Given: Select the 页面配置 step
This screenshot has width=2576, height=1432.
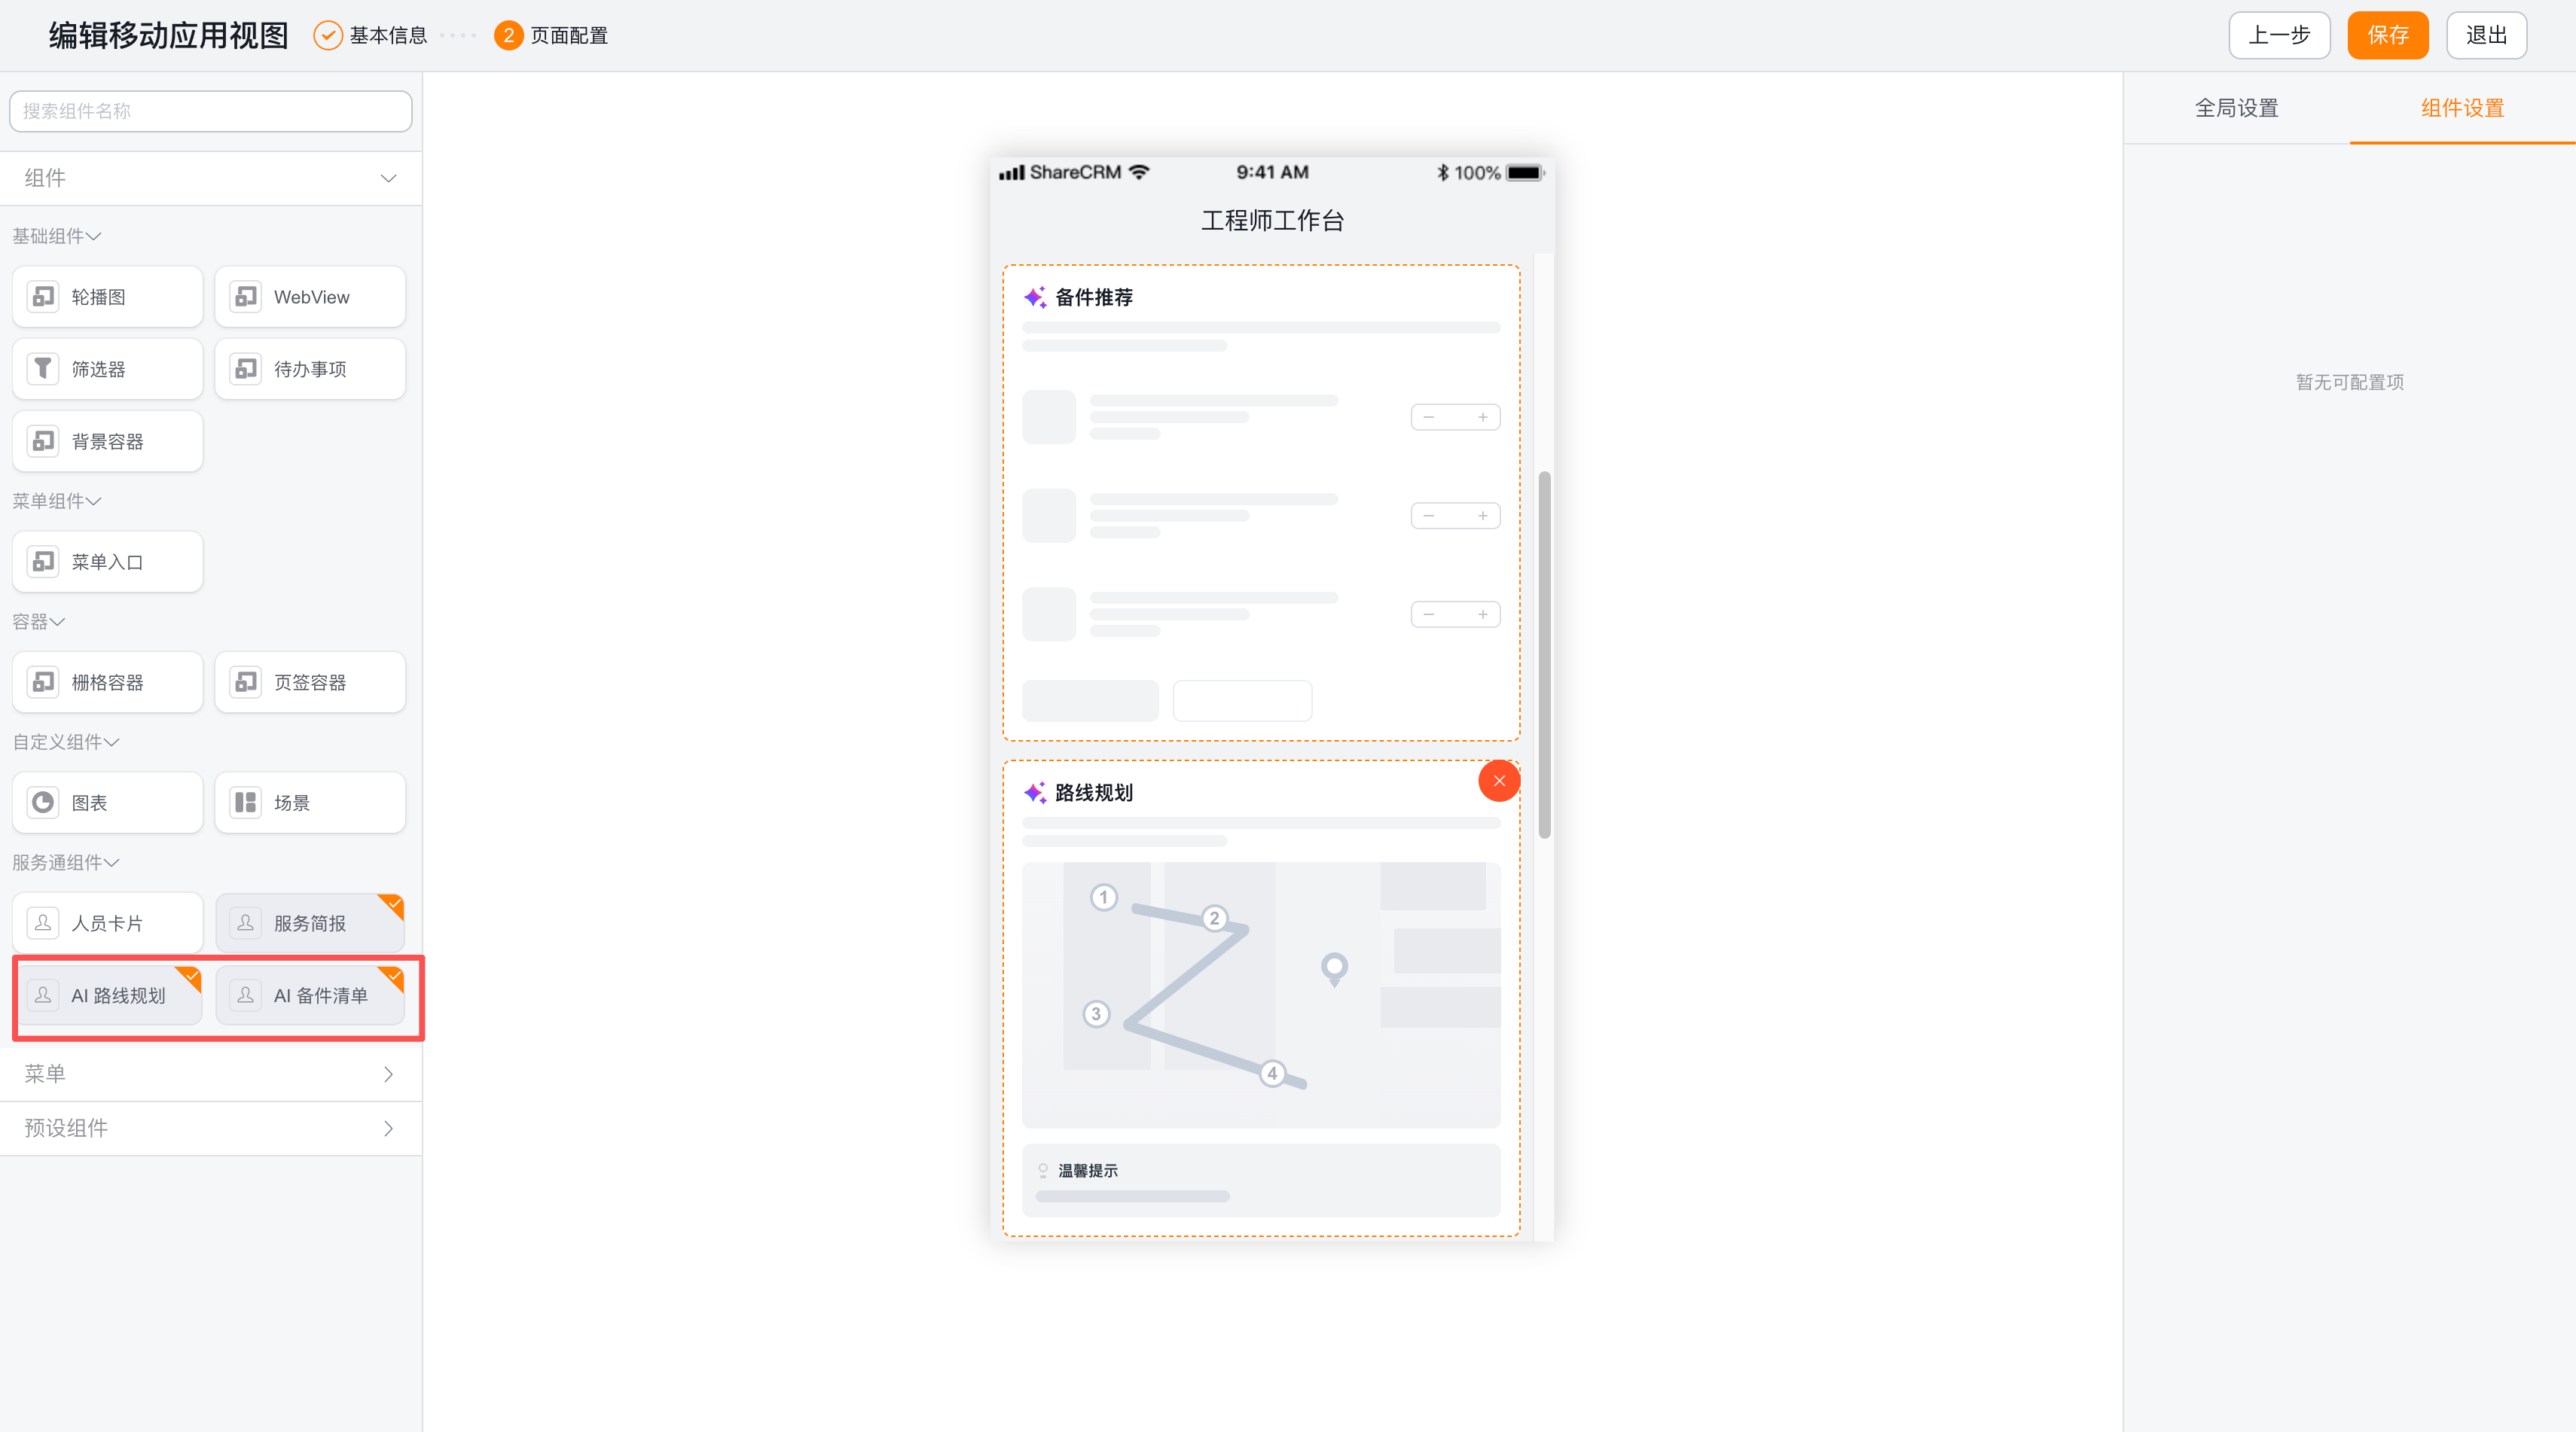Looking at the screenshot, I should coord(551,36).
